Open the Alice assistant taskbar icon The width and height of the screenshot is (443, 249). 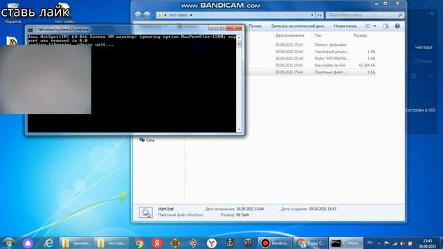[28, 243]
